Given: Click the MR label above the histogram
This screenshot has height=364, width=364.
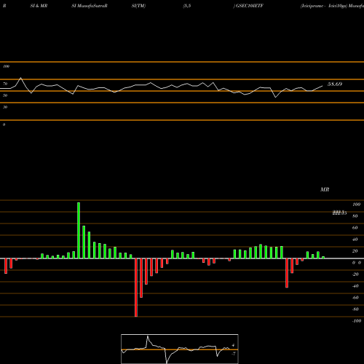Looking at the screenshot, I should (x=325, y=189).
